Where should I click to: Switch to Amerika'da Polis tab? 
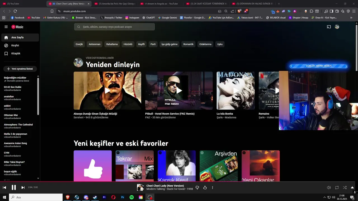[x=115, y=4]
